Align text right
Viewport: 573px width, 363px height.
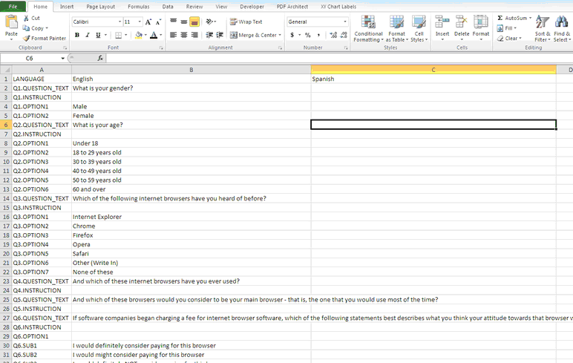194,35
